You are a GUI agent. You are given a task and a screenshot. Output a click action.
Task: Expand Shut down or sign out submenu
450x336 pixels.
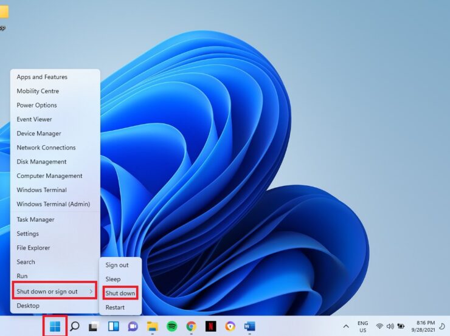click(55, 292)
